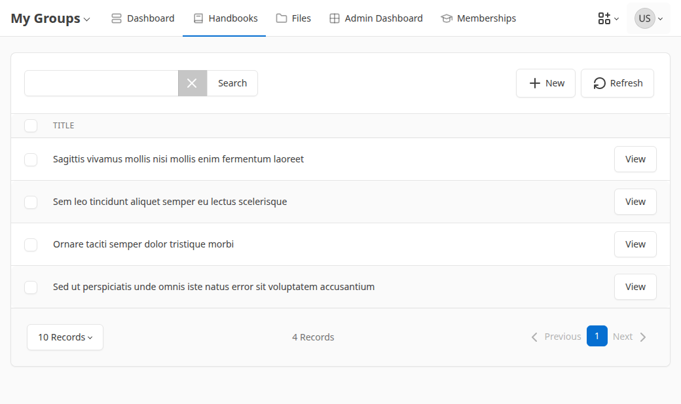Screen dimensions: 681x404
Task: Refresh the handbooks list
Action: (617, 83)
